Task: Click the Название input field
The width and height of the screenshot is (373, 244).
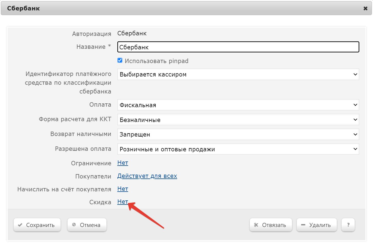Action: [238, 47]
